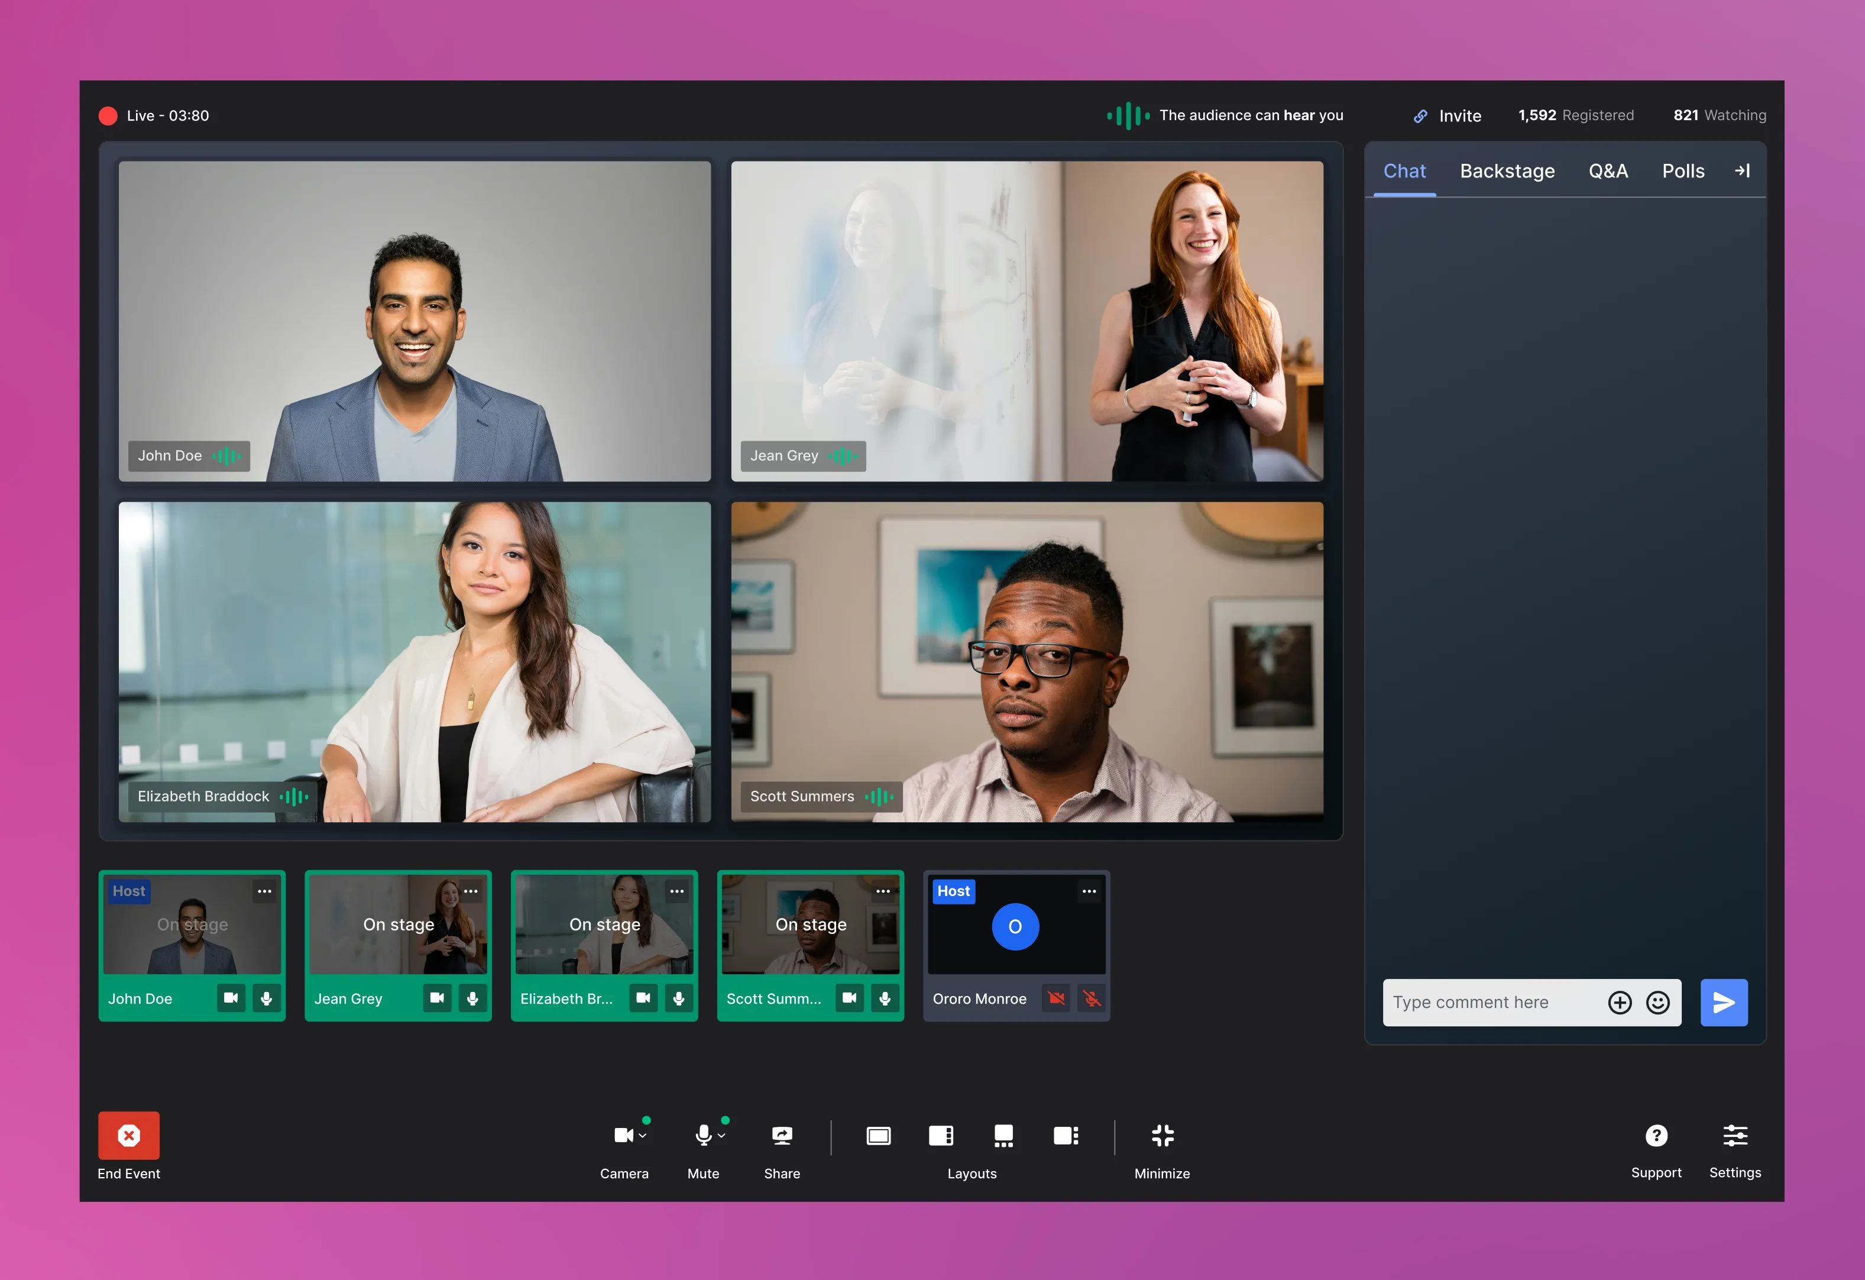Switch to the Chat tab
This screenshot has width=1865, height=1280.
pos(1404,171)
